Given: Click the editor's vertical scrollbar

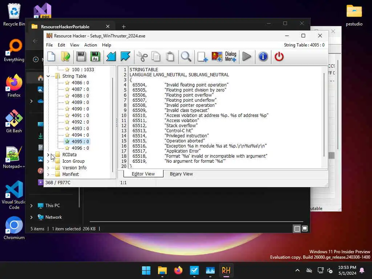Looking at the screenshot, I should pyautogui.click(x=324, y=115).
